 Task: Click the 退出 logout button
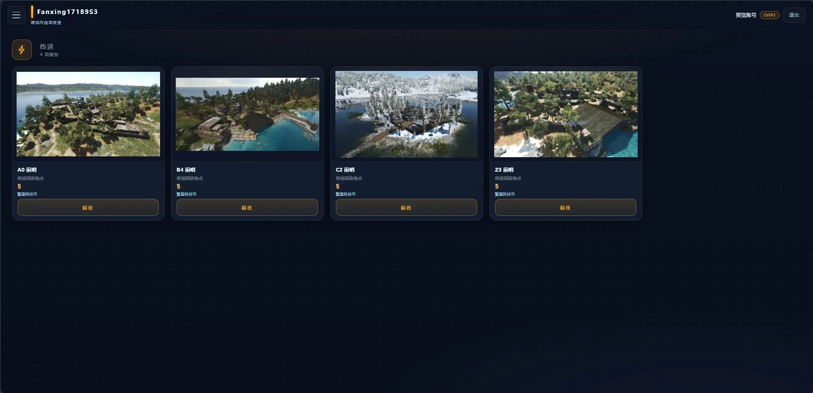[794, 15]
